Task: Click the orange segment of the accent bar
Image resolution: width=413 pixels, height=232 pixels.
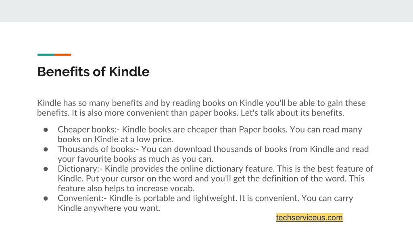Action: point(63,55)
